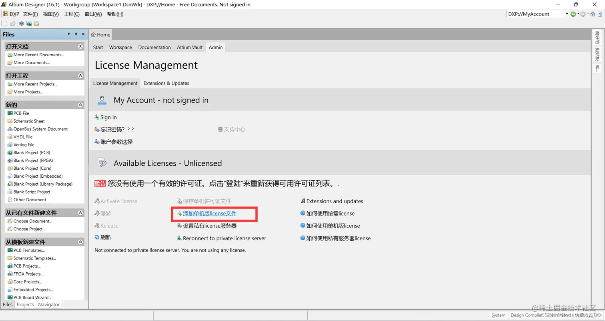Collapse the 新的 section
Screen dimensions: 605x321
(80, 105)
